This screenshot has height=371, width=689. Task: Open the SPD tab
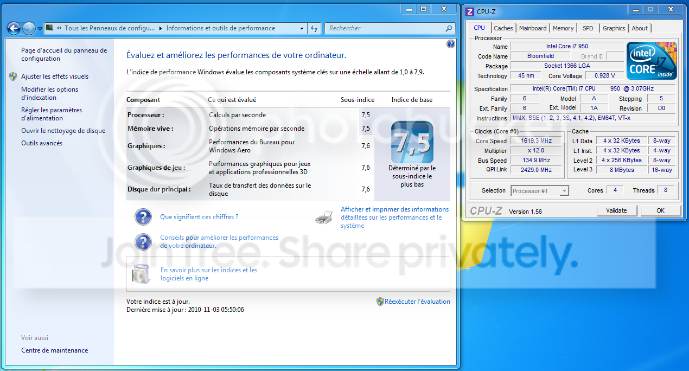tap(588, 28)
